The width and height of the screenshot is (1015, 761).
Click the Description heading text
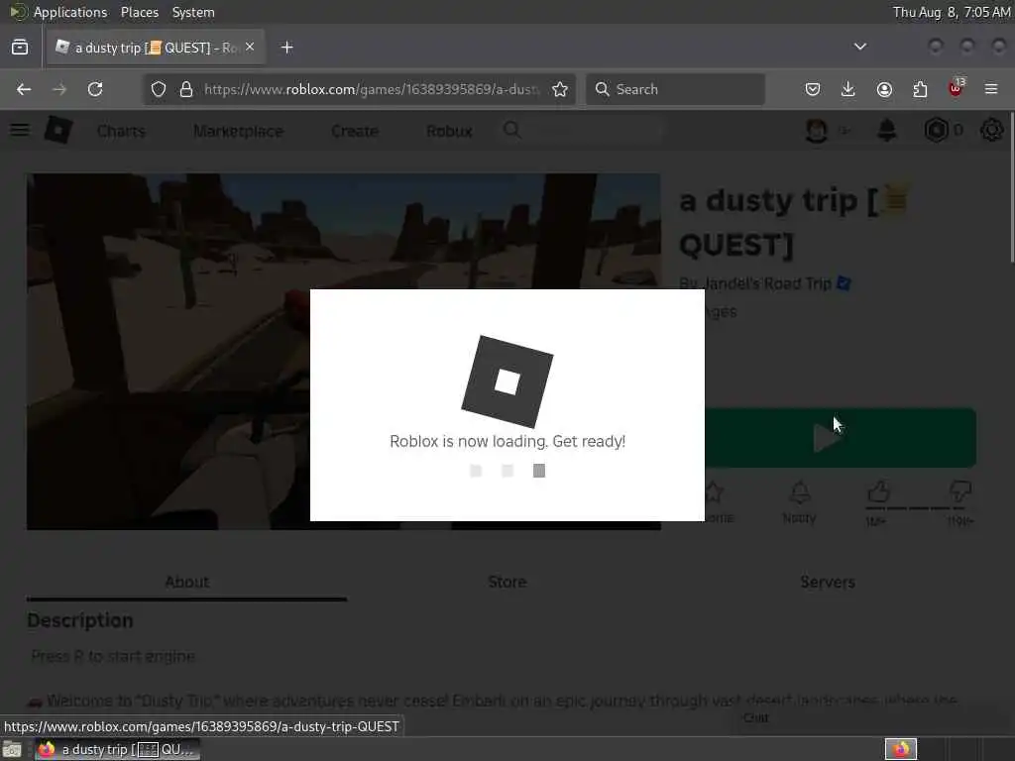(x=80, y=620)
